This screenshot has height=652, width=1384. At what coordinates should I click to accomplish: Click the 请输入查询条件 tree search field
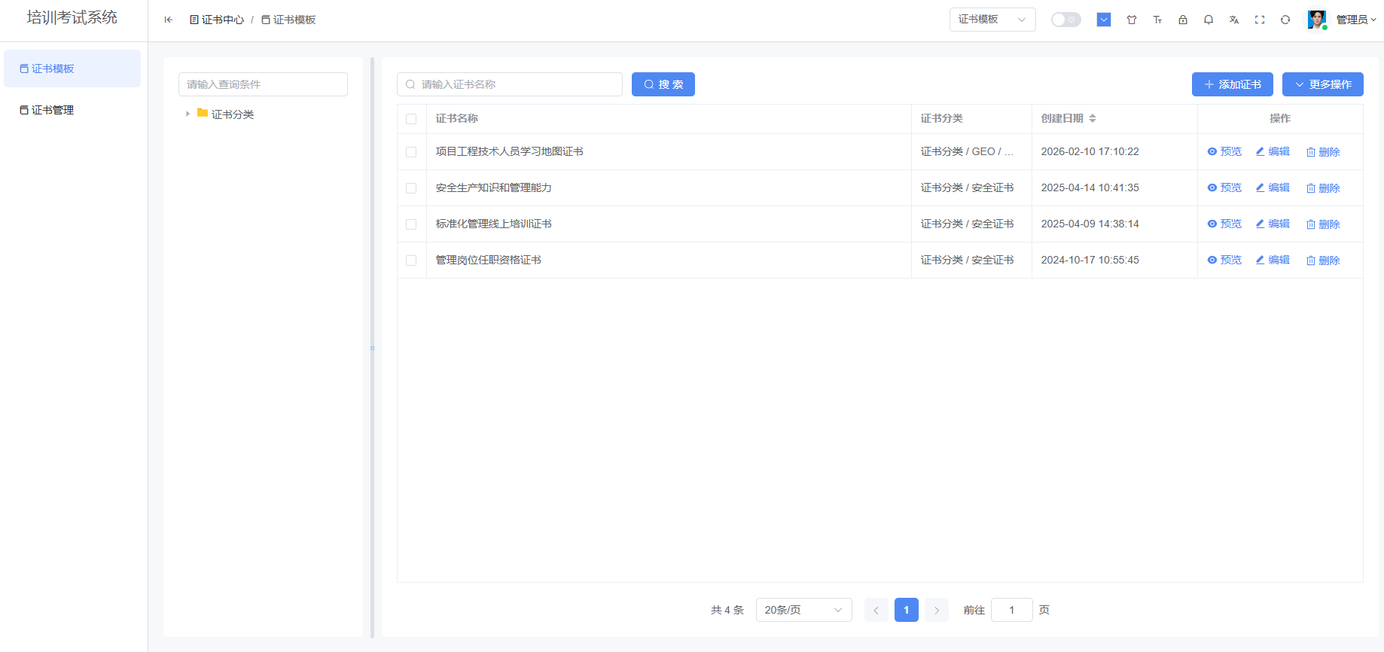coord(263,84)
